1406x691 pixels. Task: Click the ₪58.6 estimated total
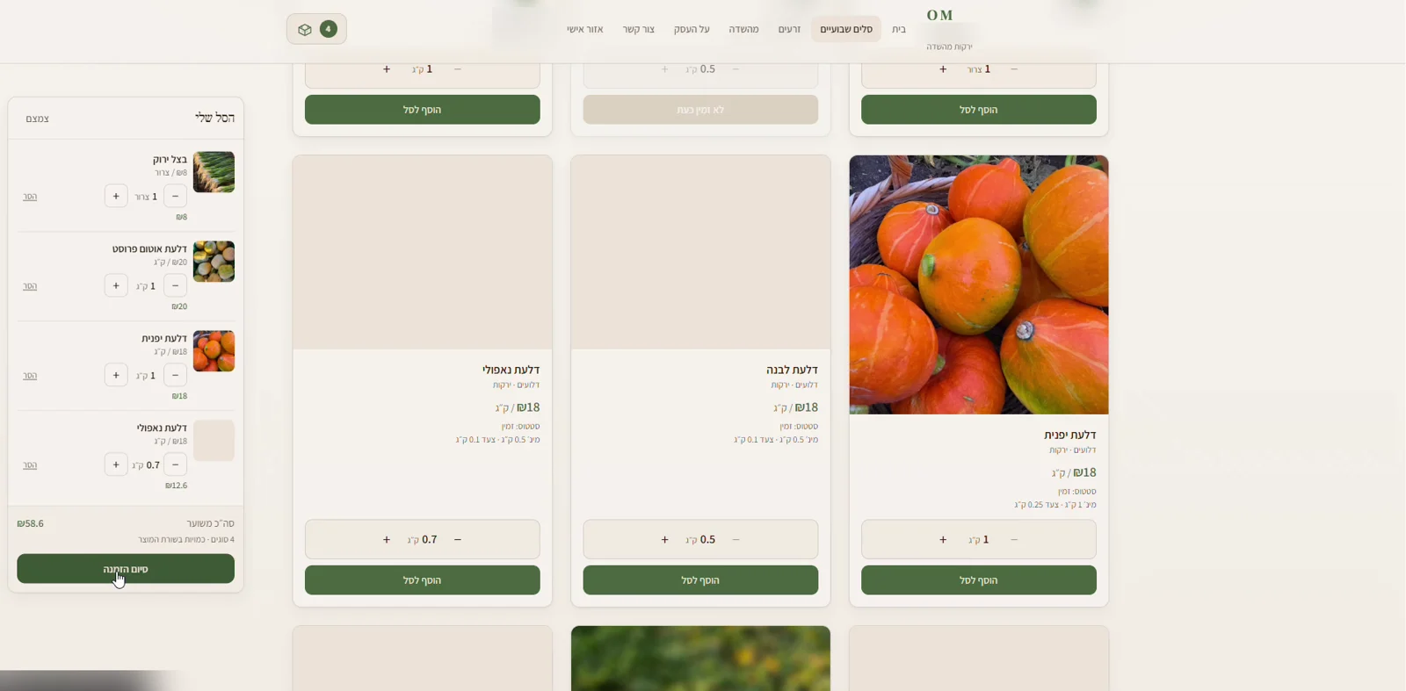pyautogui.click(x=30, y=523)
